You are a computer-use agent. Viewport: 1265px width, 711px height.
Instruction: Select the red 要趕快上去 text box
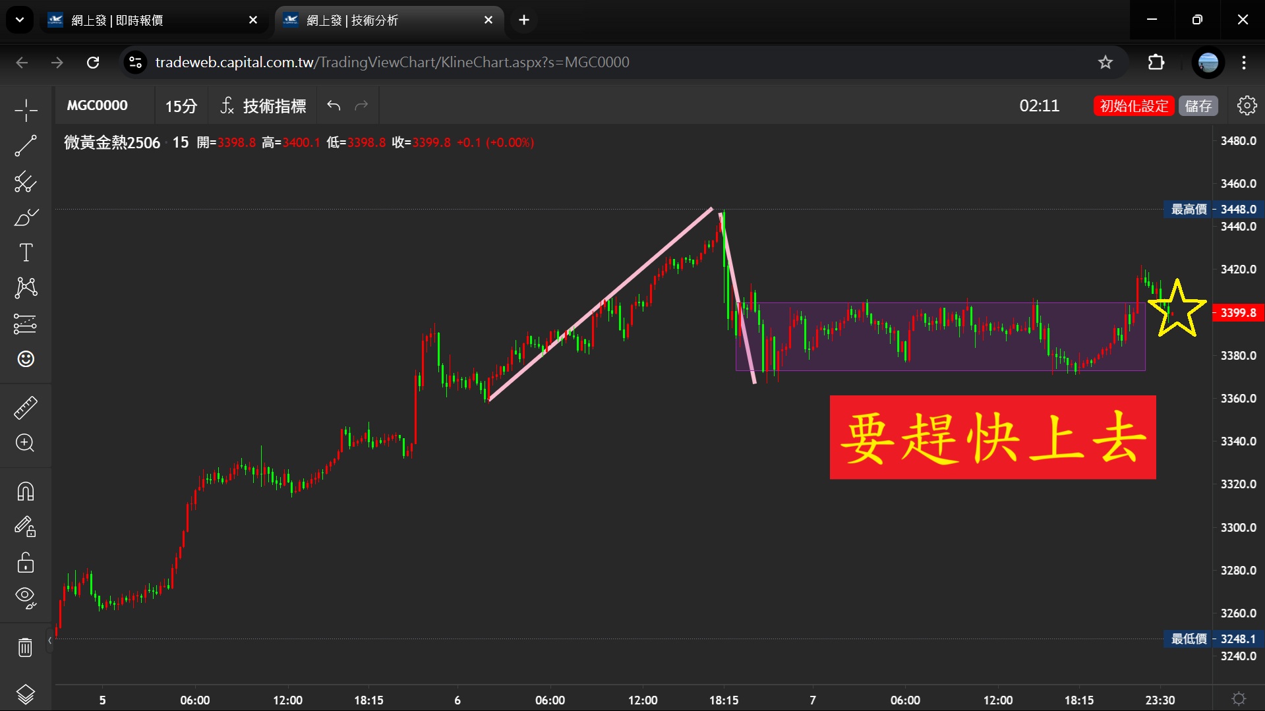(x=993, y=437)
